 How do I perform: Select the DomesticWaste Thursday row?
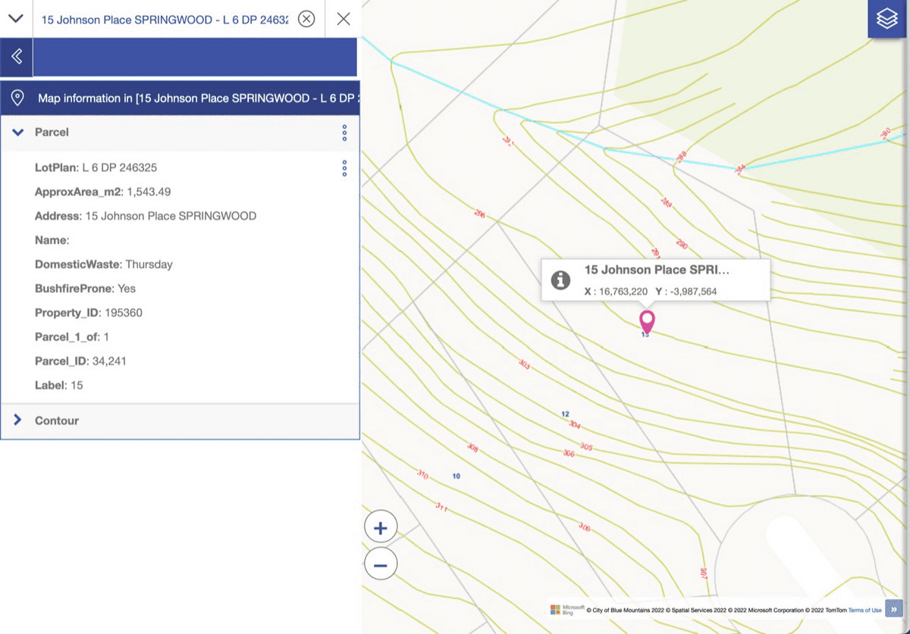point(104,264)
